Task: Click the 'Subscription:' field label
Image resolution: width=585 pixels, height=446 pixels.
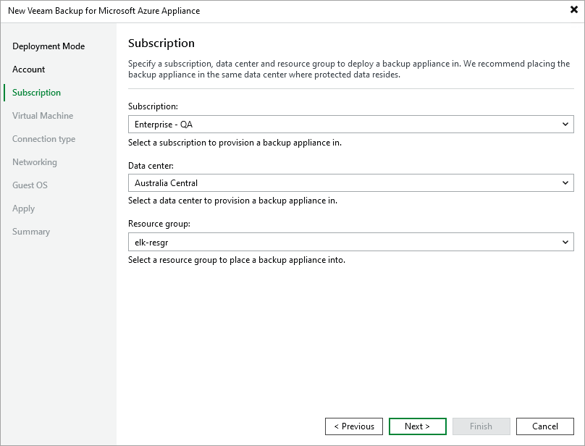Action: coord(153,106)
